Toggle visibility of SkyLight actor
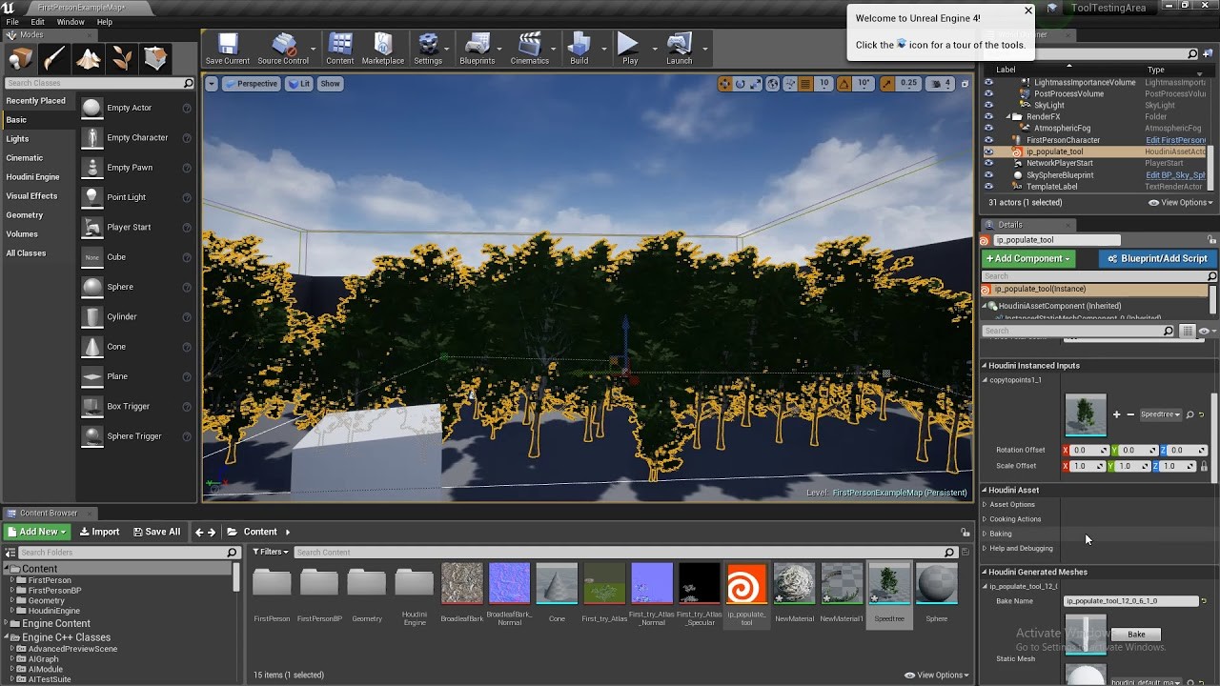This screenshot has width=1220, height=686. click(988, 106)
